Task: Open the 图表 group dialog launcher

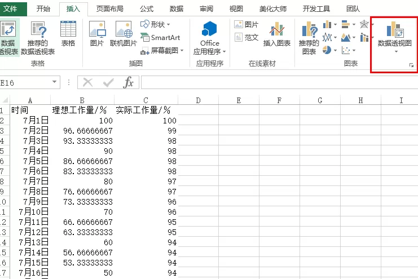Action: point(411,65)
